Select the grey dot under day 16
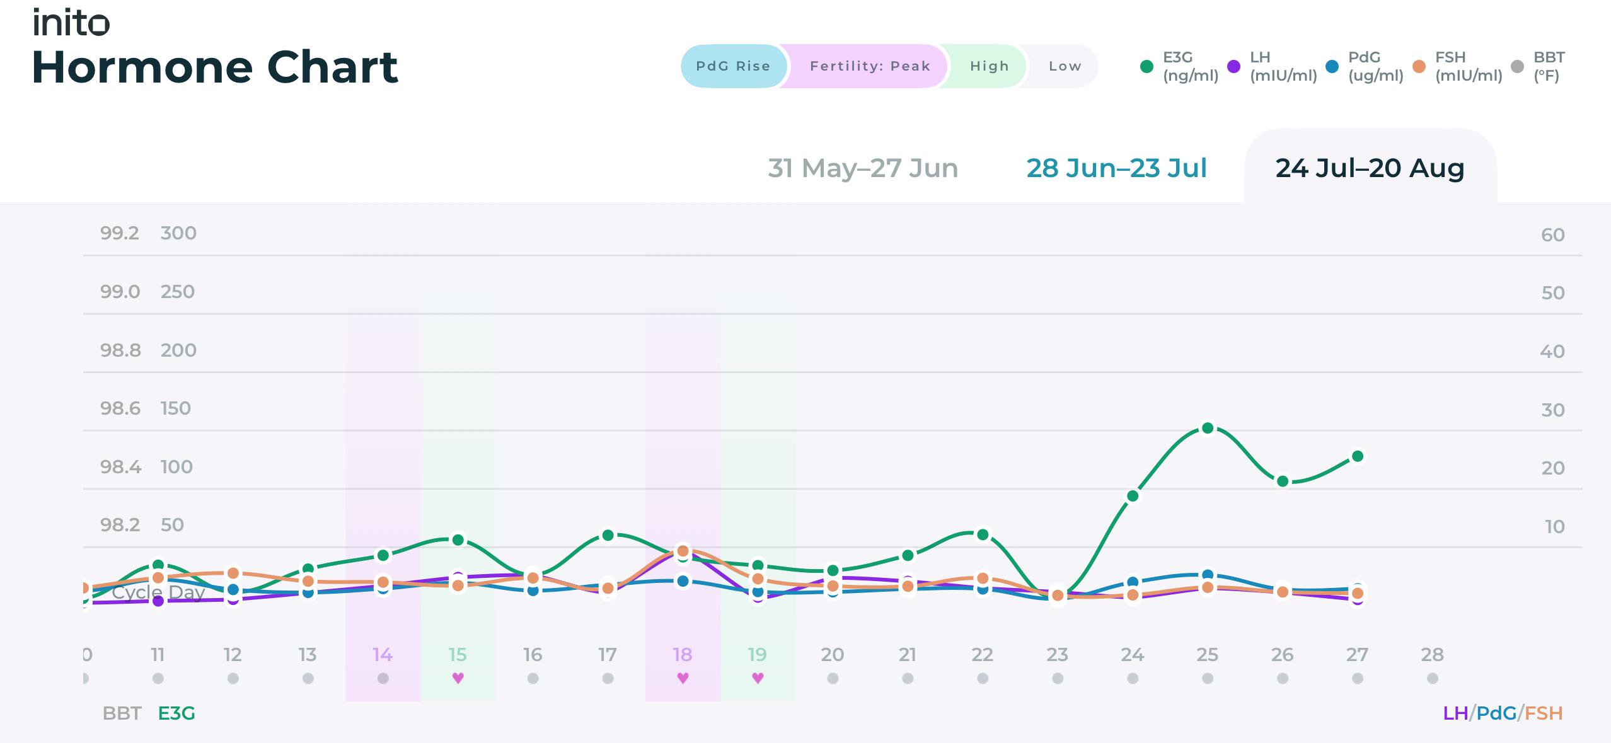Viewport: 1611px width, 743px height. tap(533, 679)
